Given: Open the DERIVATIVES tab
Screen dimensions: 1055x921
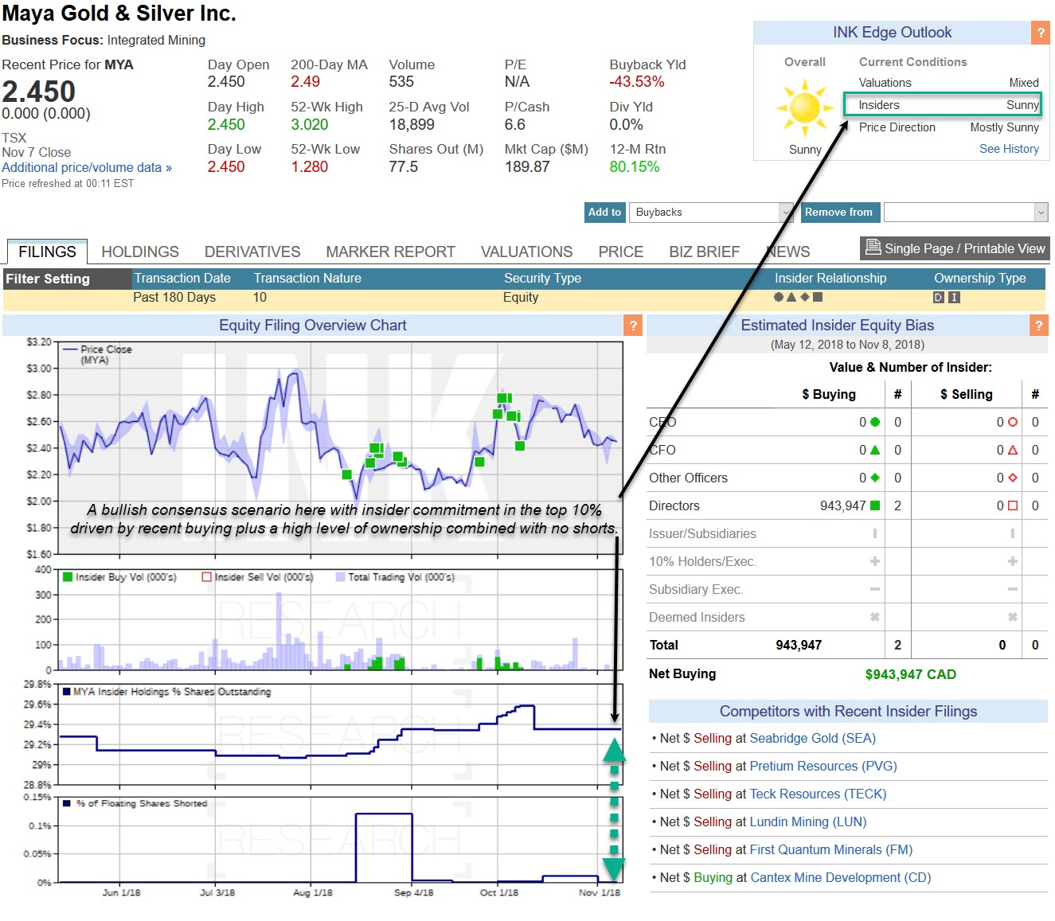Looking at the screenshot, I should (252, 252).
